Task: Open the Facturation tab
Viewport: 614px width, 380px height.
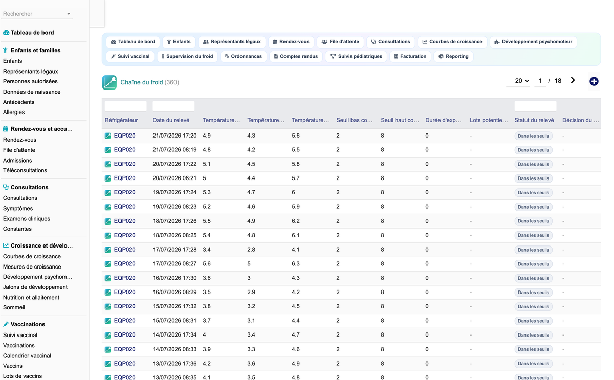Action: click(410, 56)
